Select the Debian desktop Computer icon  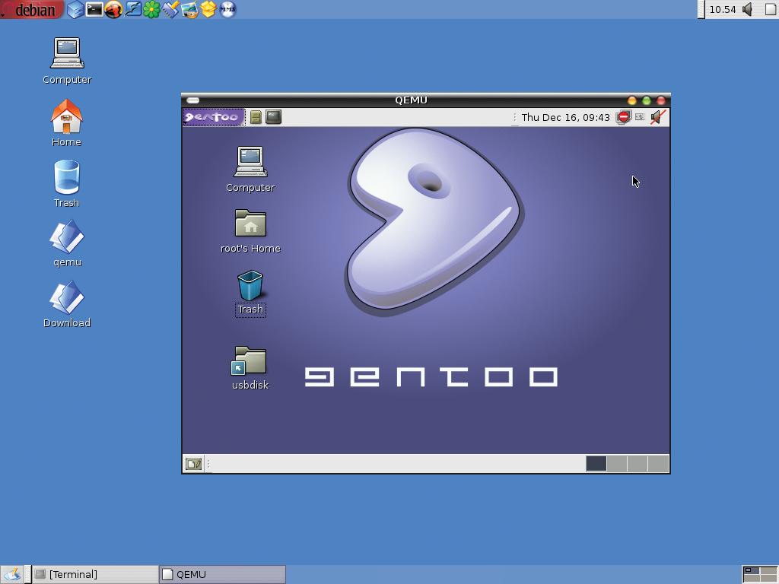67,61
